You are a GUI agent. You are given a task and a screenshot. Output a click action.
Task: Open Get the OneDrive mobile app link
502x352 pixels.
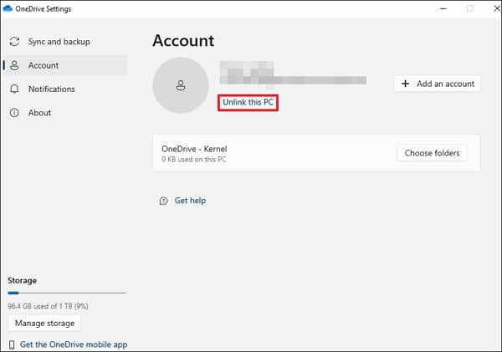coord(74,344)
